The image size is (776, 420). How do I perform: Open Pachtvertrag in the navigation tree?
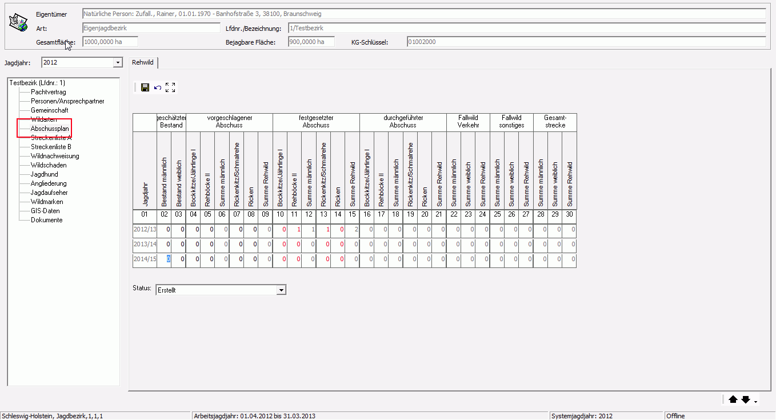(48, 92)
